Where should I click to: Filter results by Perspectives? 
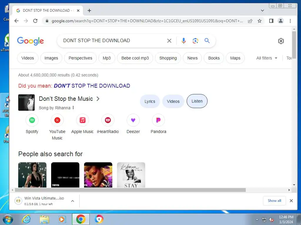click(81, 58)
